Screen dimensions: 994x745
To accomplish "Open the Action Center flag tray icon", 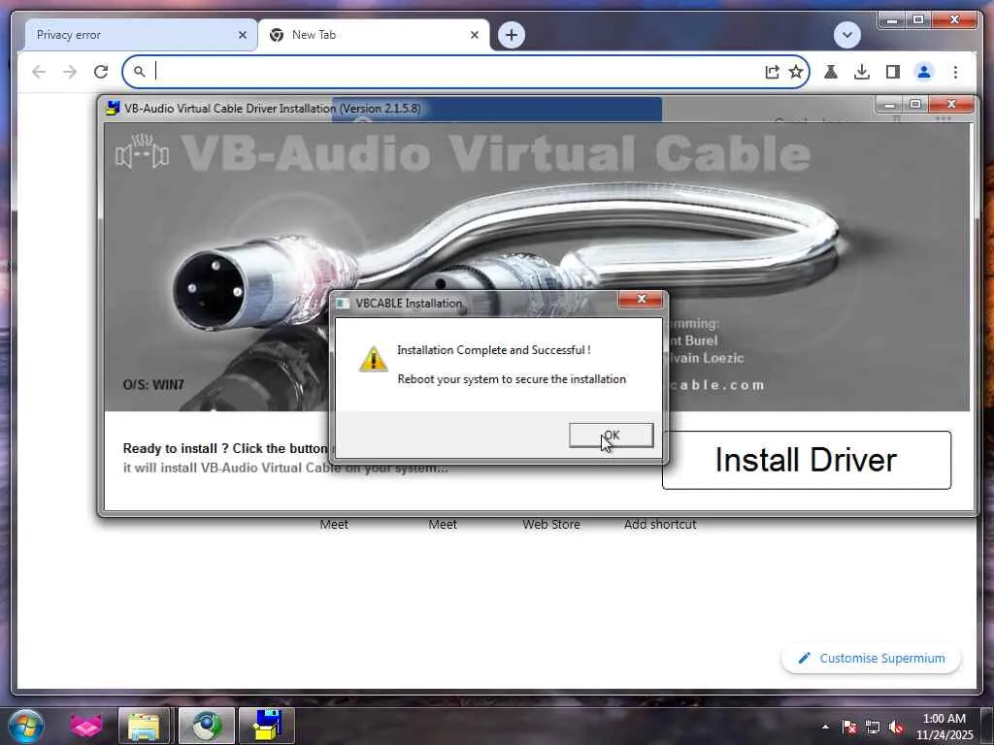I will point(849,727).
